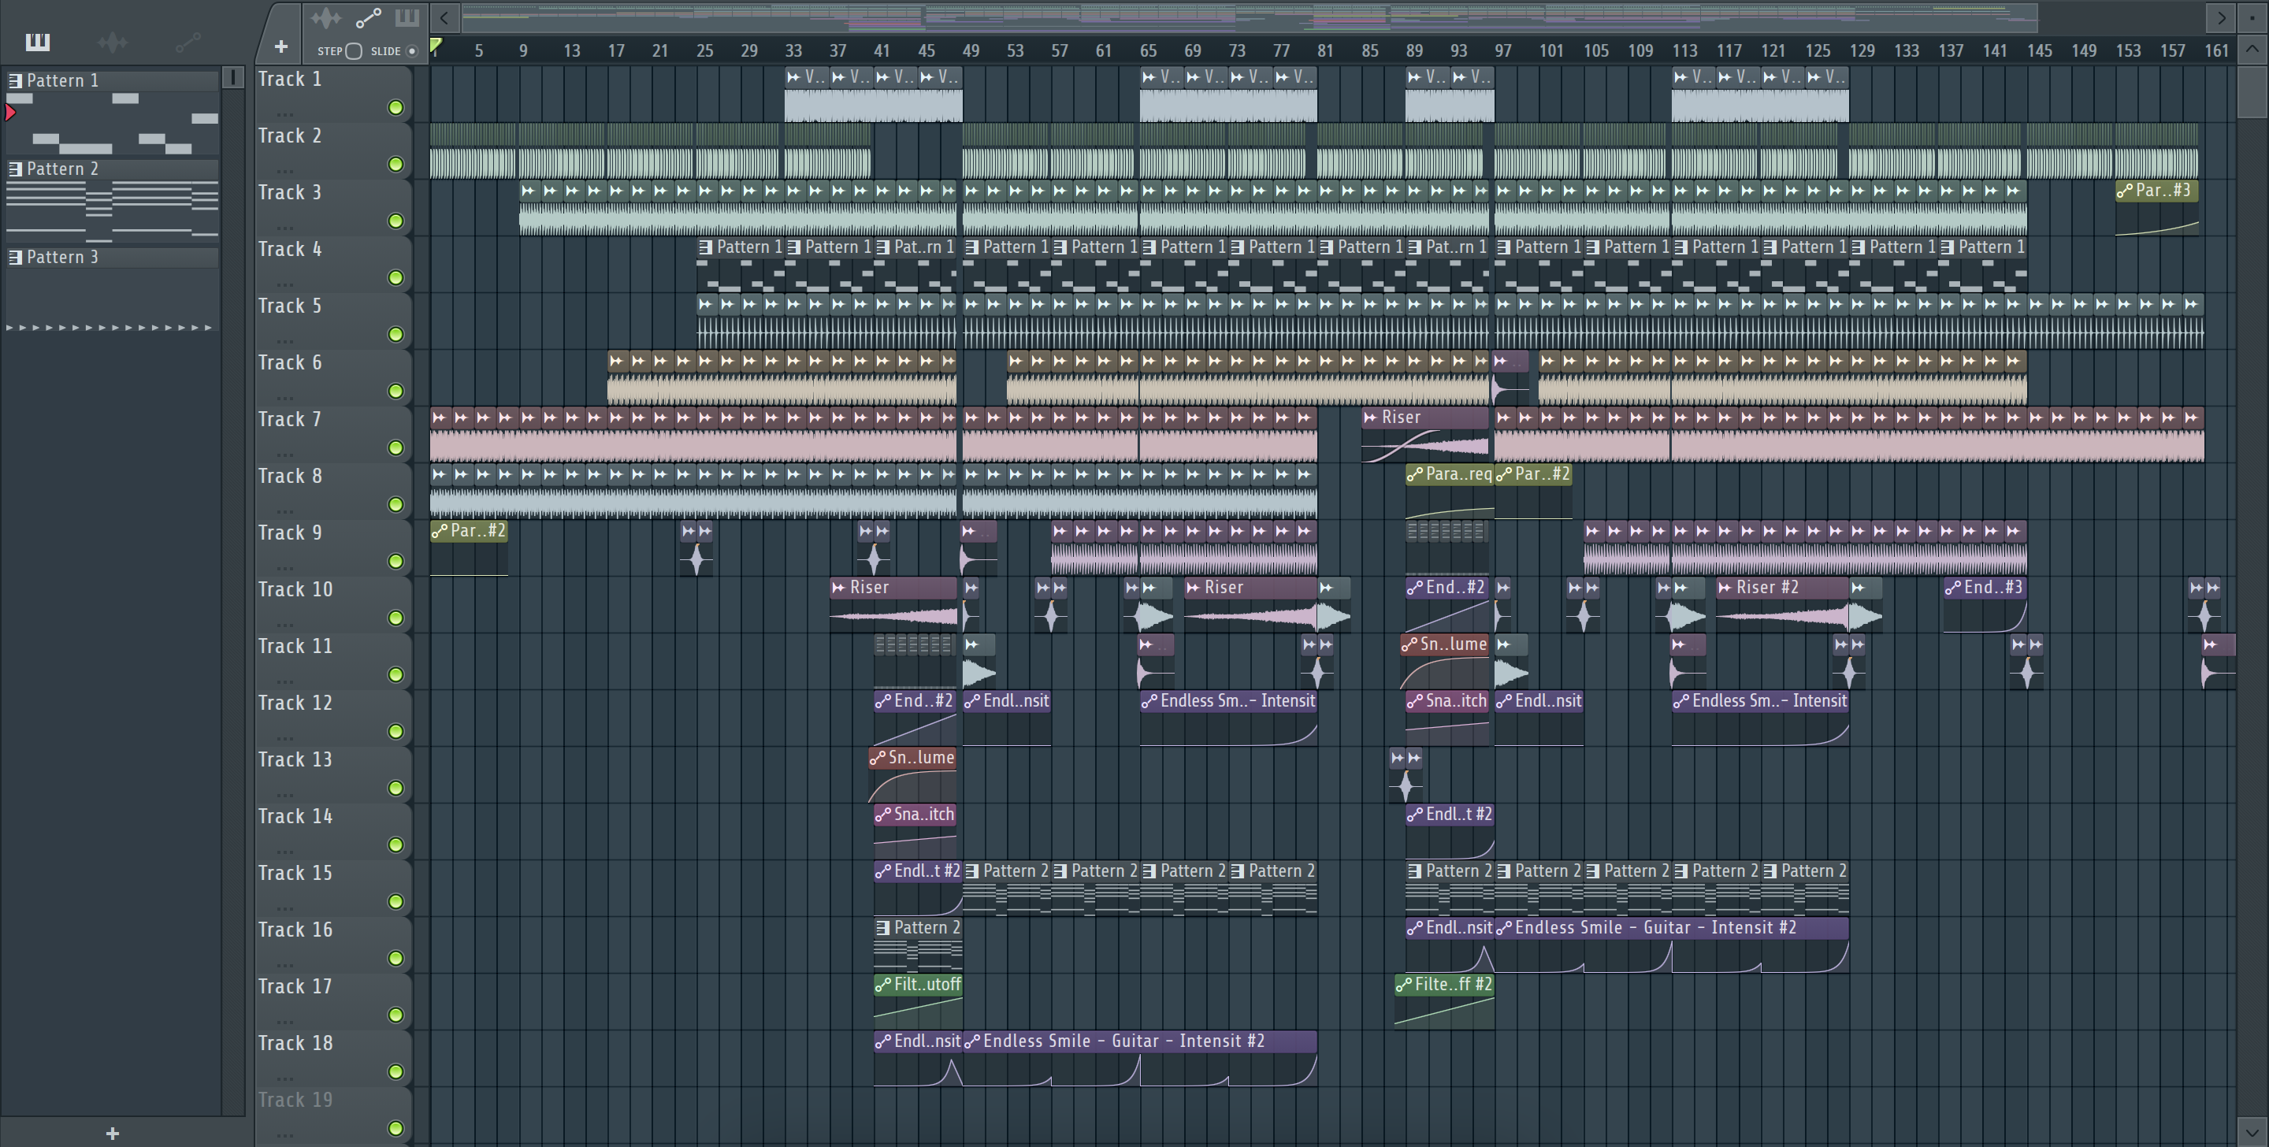Select the 'Endless Smile - Guitar - Intensit #2' clip on Track 18
Screen dimensions: 2269x1147
point(1141,1058)
